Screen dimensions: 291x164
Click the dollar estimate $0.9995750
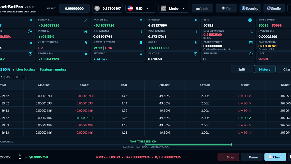pos(38,157)
